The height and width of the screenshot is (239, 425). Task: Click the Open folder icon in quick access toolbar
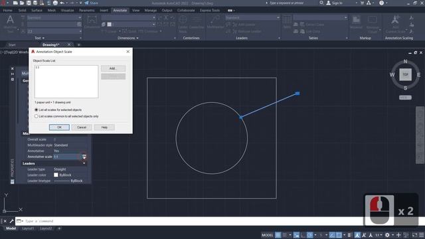(x=22, y=3)
